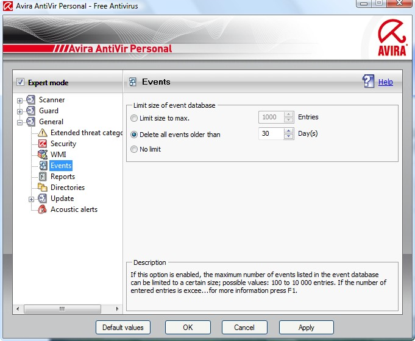The image size is (415, 341).
Task: Click the tree scrollbar right arrow
Action: [x=117, y=309]
